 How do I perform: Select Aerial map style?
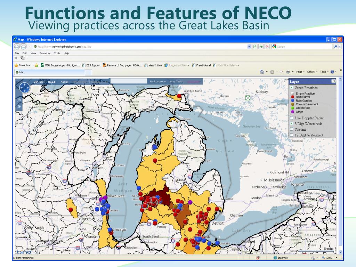point(64,82)
